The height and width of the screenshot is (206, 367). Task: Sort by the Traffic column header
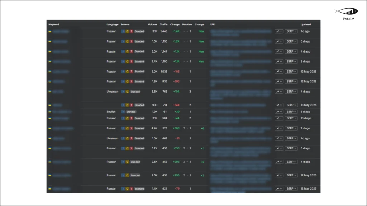point(163,25)
